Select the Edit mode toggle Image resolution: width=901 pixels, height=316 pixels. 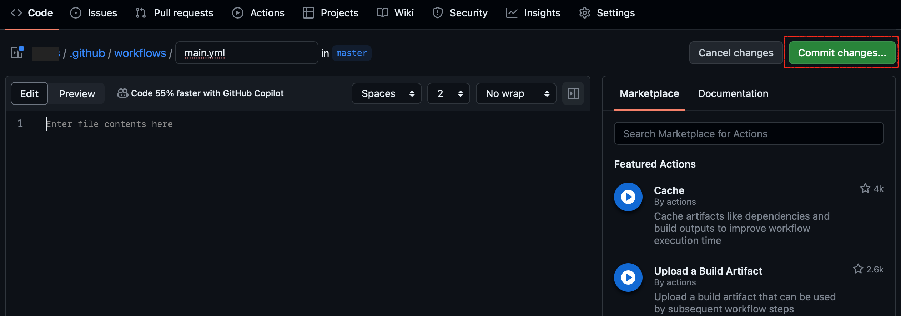[x=29, y=94]
